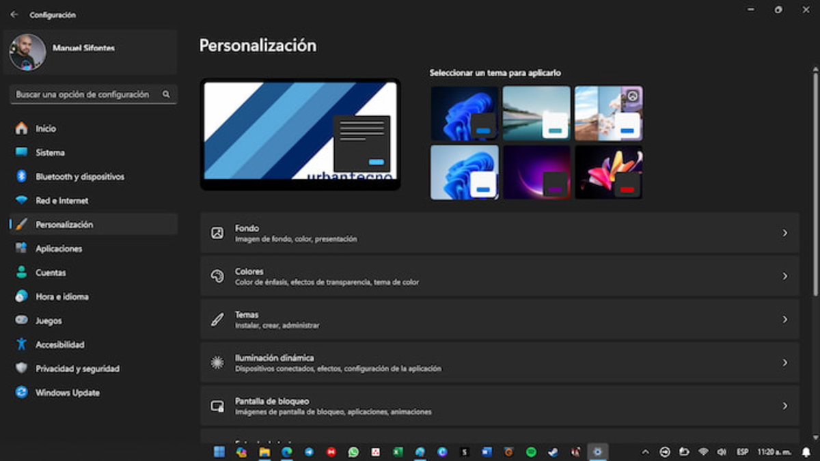Click the back arrow next to Configuración

[x=14, y=14]
